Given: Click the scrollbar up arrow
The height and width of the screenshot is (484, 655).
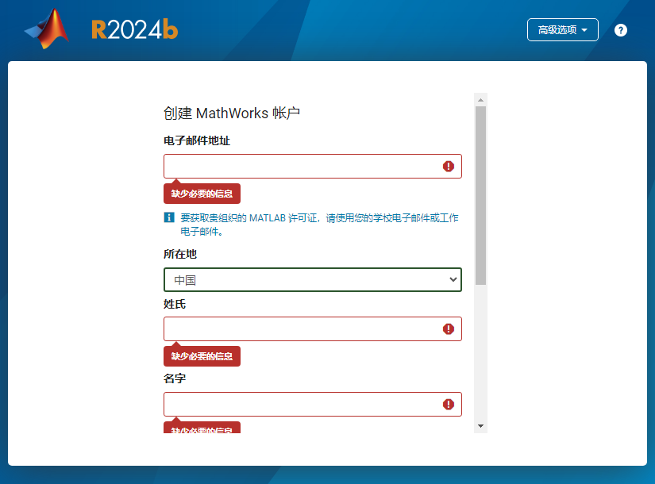Looking at the screenshot, I should click(480, 100).
